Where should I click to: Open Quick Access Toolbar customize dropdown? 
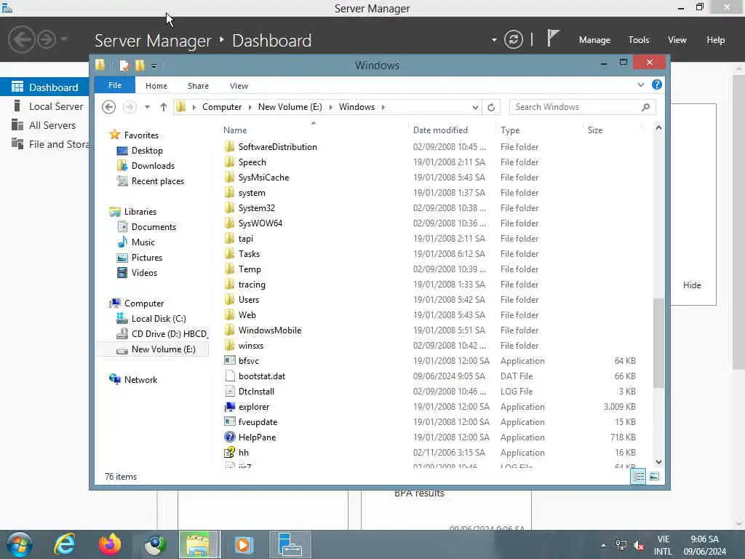click(154, 66)
